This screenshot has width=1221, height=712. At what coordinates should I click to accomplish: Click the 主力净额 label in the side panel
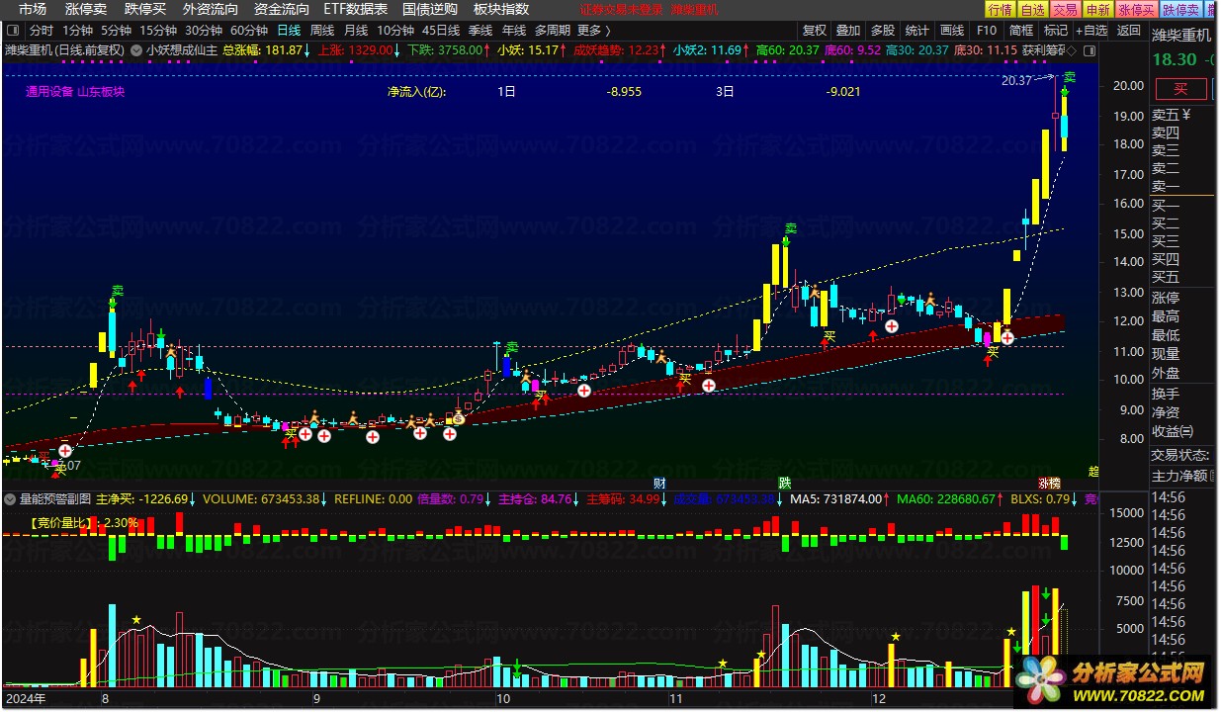[1179, 476]
